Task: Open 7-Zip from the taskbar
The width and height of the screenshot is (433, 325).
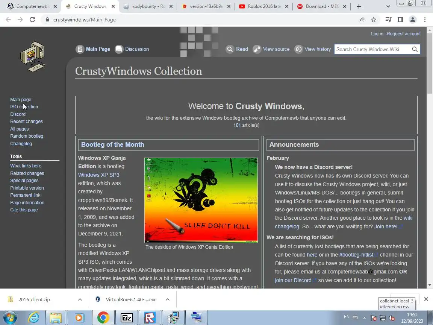Action: (126, 318)
